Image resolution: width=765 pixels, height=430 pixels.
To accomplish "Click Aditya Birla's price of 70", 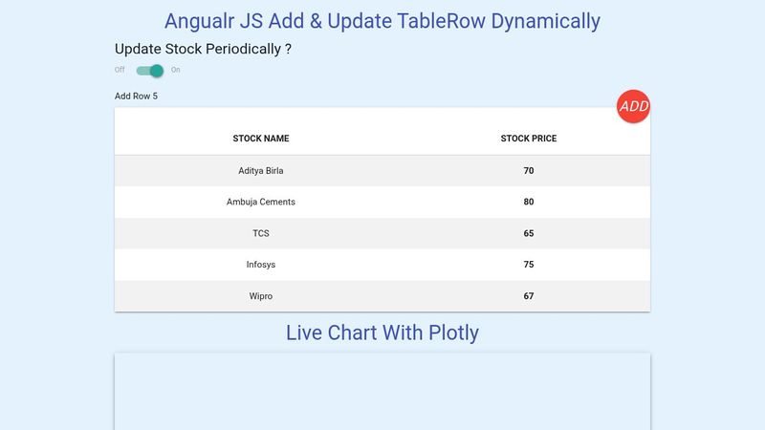I will coord(529,171).
